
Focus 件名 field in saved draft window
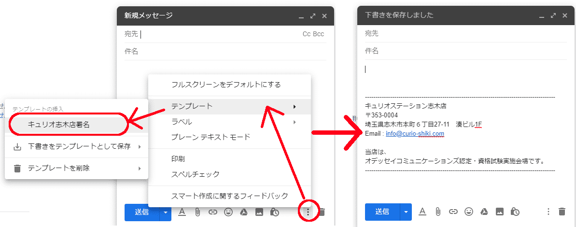point(466,51)
